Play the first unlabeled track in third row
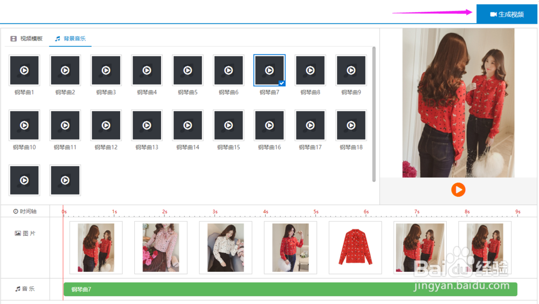Image resolution: width=539 pixels, height=304 pixels. pyautogui.click(x=24, y=180)
